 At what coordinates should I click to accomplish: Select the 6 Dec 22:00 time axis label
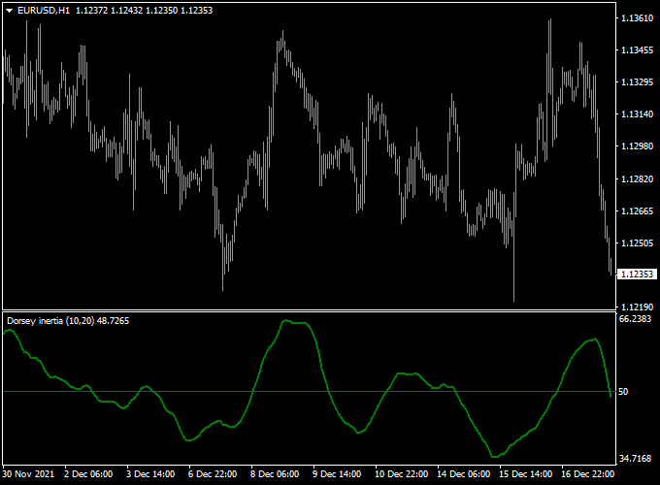[213, 474]
